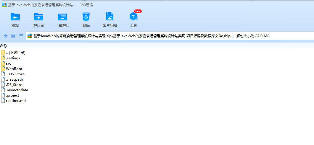Click the folder icon beside src

pos(3,63)
